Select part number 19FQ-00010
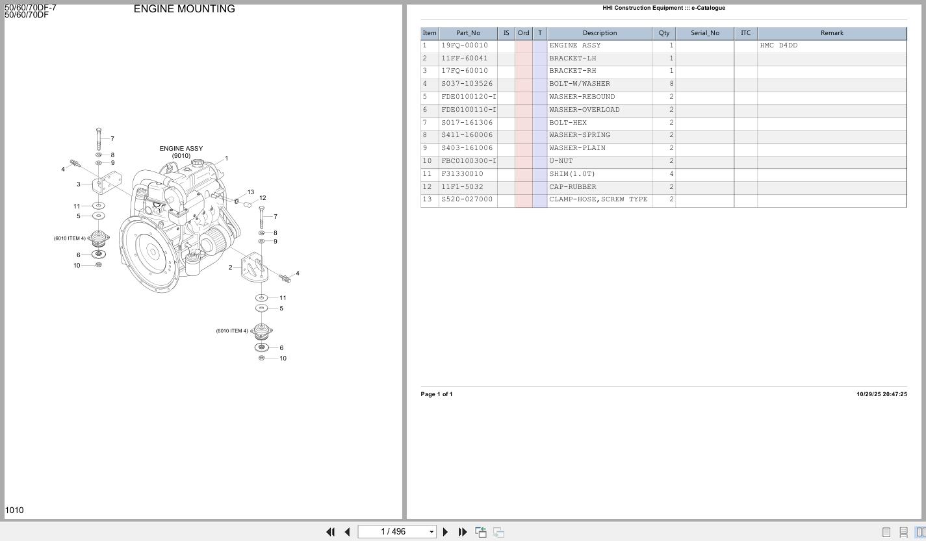The width and height of the screenshot is (926, 541). (464, 45)
